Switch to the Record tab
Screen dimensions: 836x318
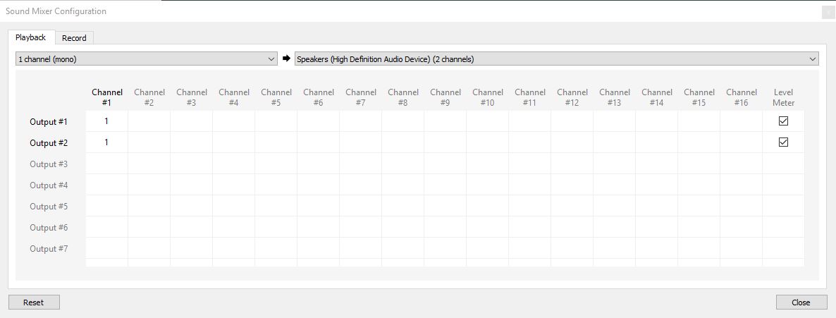(x=74, y=38)
